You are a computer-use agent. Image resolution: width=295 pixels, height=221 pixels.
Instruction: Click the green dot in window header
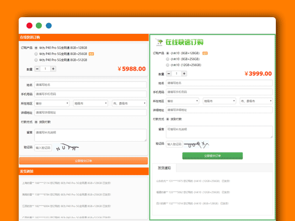[39, 26]
